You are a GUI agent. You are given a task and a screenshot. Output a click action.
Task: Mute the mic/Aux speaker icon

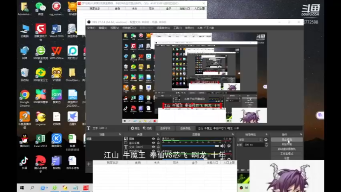click(223, 146)
